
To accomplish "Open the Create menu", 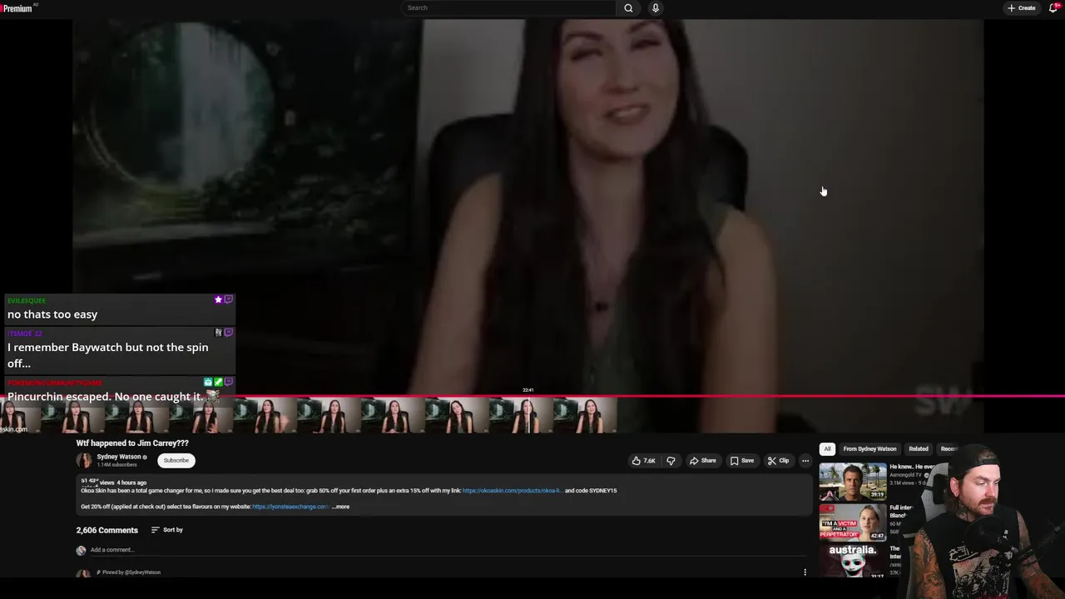I will point(1022,8).
